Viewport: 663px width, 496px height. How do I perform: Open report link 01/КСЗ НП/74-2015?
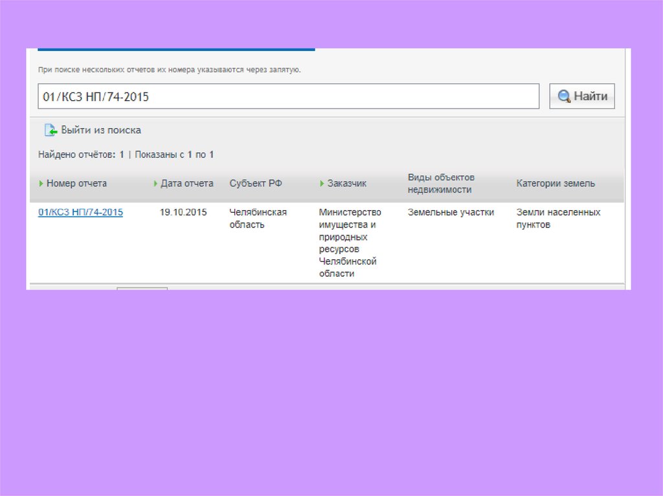click(80, 212)
